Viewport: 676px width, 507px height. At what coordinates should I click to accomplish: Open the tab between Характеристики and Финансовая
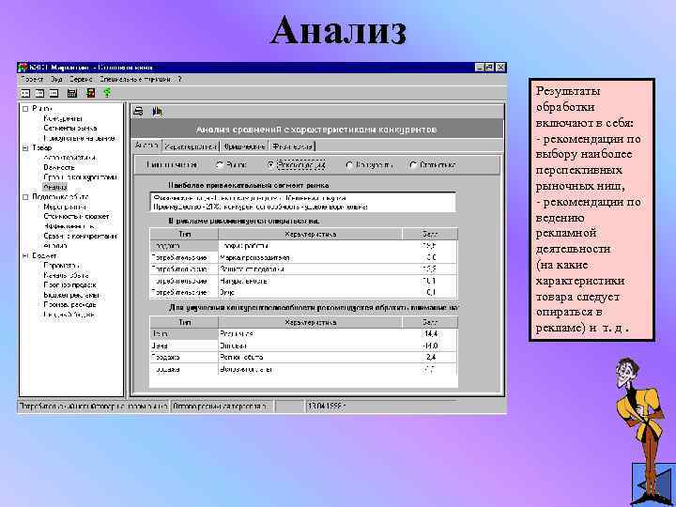click(x=244, y=146)
